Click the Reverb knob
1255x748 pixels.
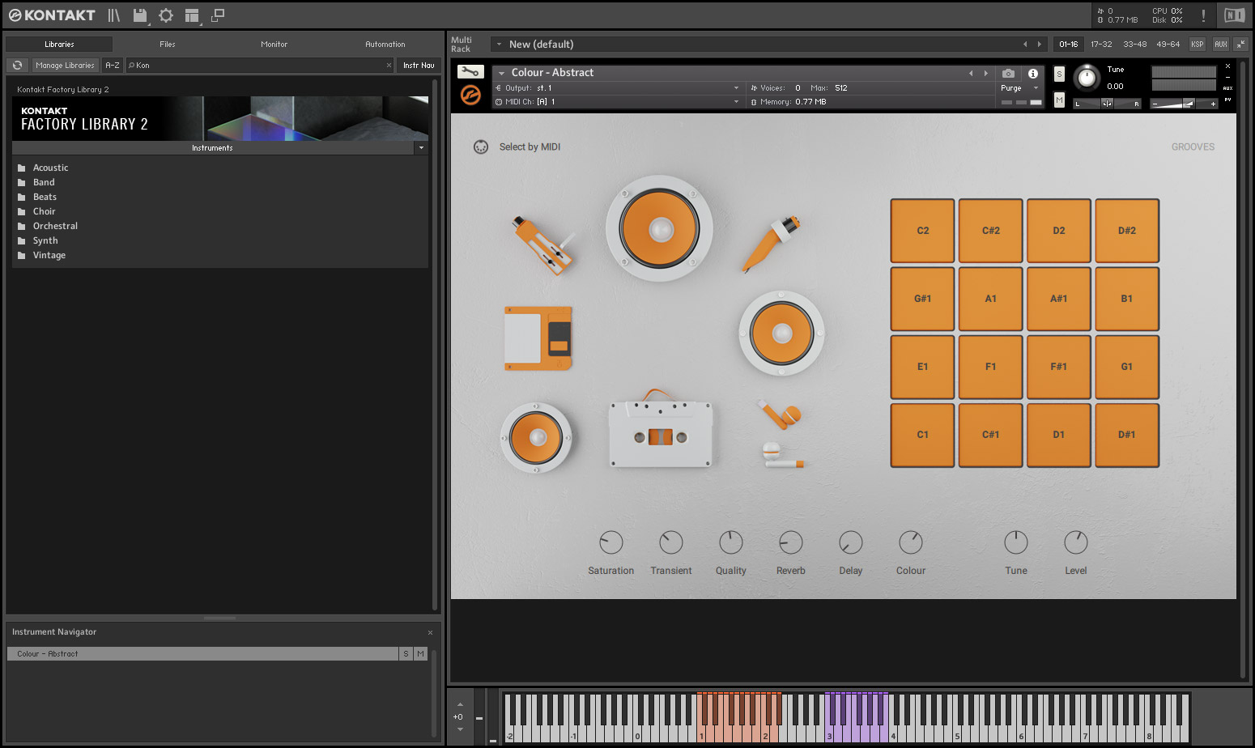click(x=790, y=542)
